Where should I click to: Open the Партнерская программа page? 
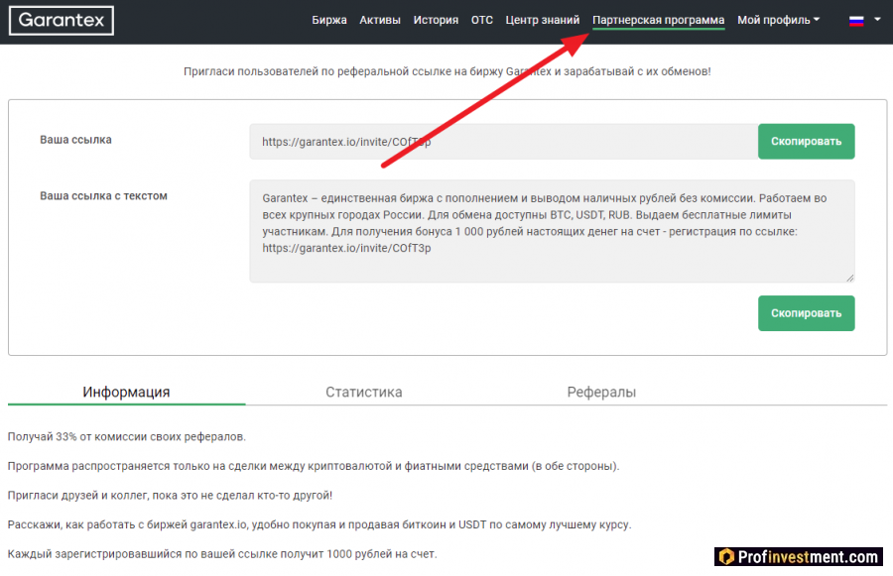(659, 21)
